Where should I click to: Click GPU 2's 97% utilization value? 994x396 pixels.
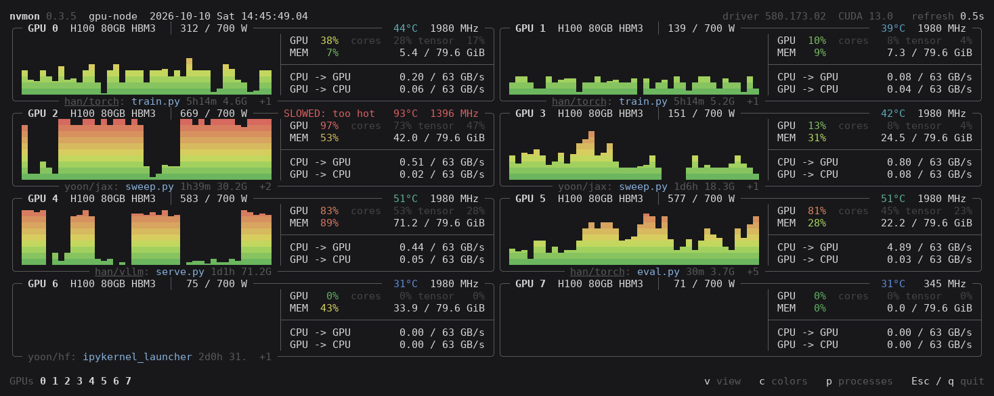[330, 126]
